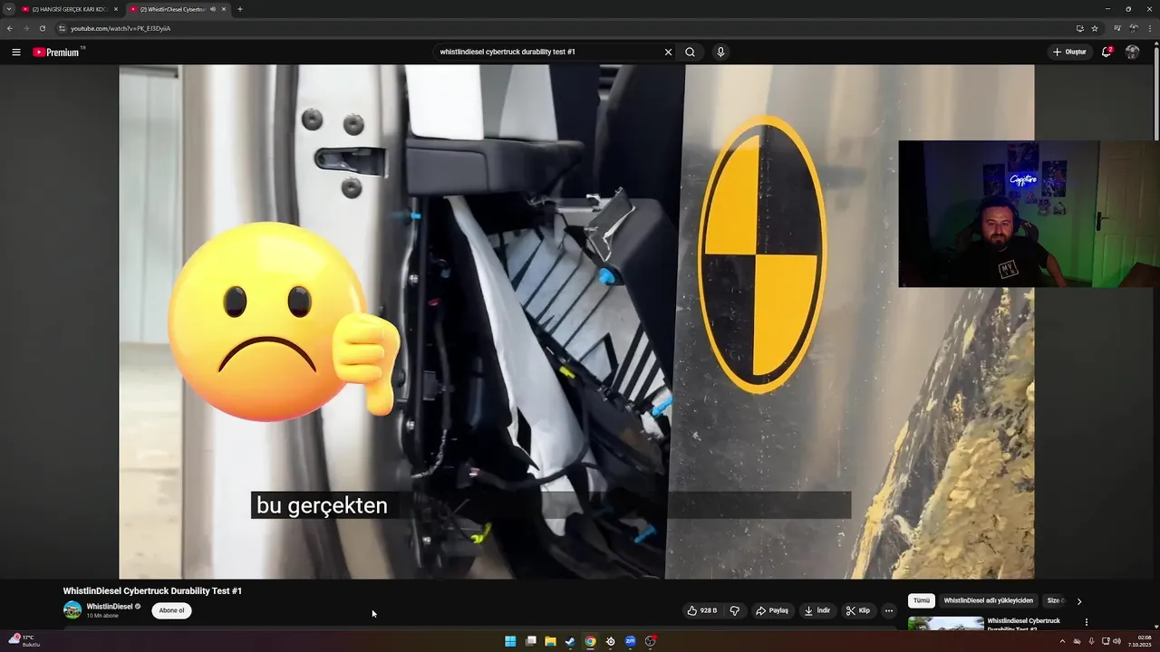Download the video with İndir

click(817, 610)
